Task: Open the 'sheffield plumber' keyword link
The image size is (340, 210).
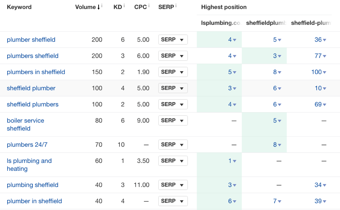Action: coord(31,88)
